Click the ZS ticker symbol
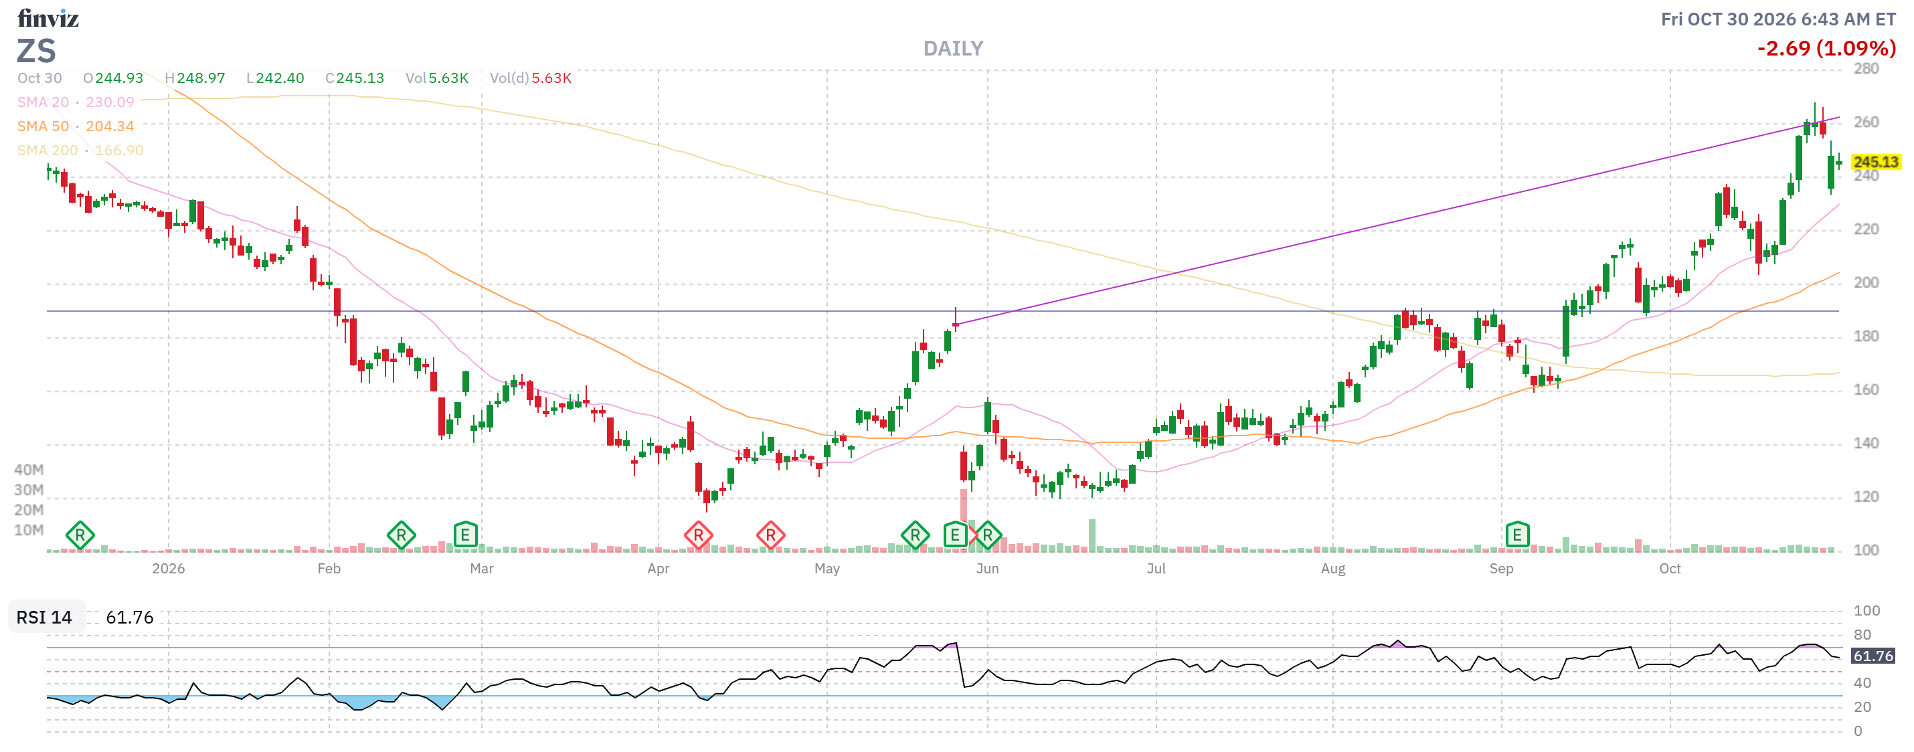 36,52
